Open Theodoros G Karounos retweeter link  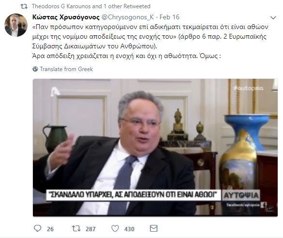[x=61, y=6]
